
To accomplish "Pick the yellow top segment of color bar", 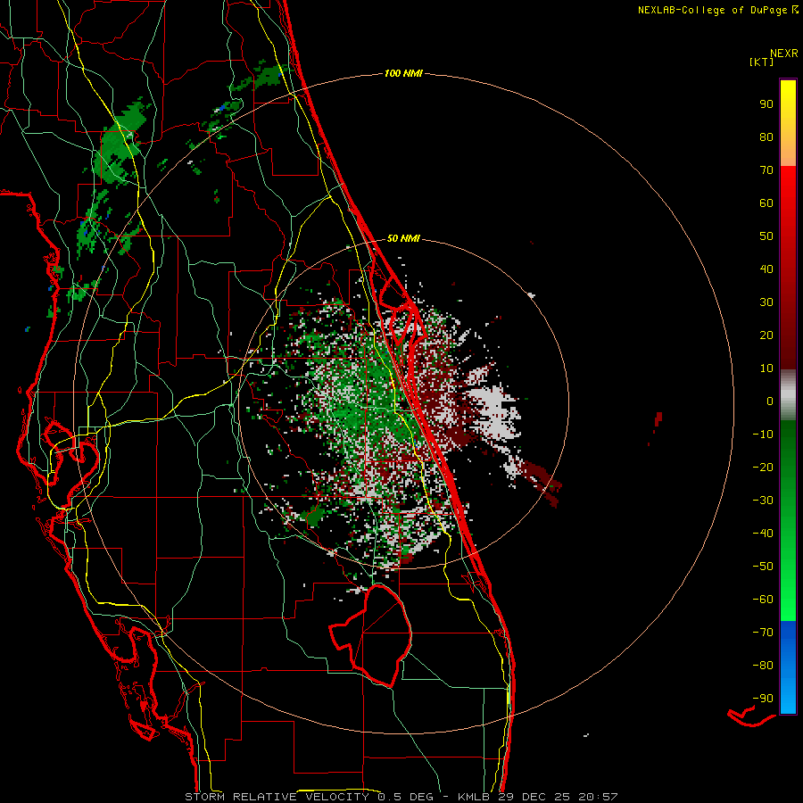I will tap(788, 123).
